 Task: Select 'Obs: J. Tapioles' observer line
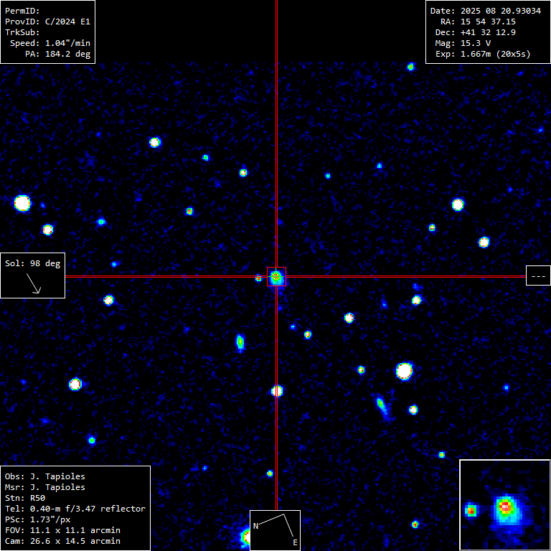45,476
